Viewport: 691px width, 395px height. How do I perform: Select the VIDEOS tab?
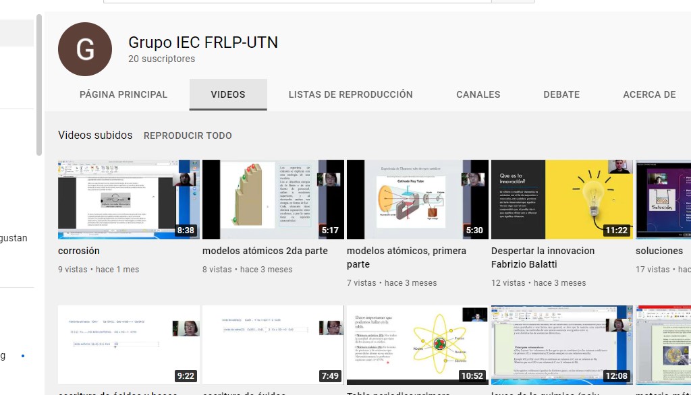click(228, 94)
